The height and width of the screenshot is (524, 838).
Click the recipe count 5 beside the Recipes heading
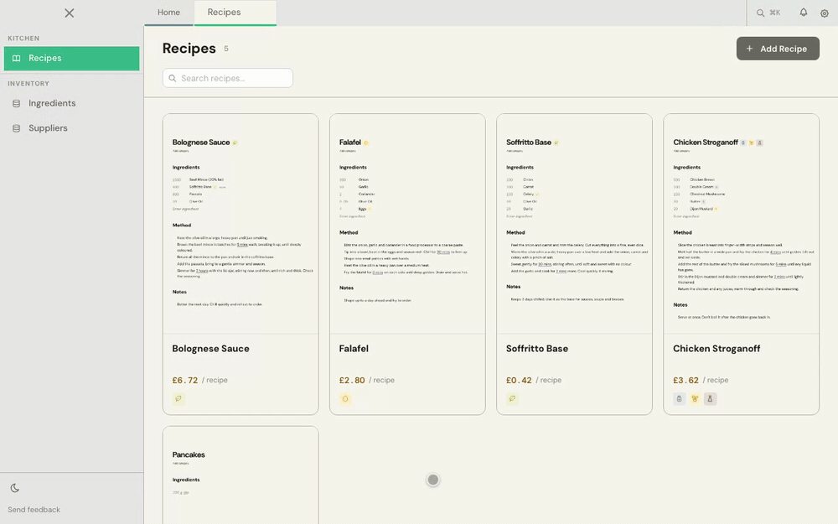pos(226,49)
